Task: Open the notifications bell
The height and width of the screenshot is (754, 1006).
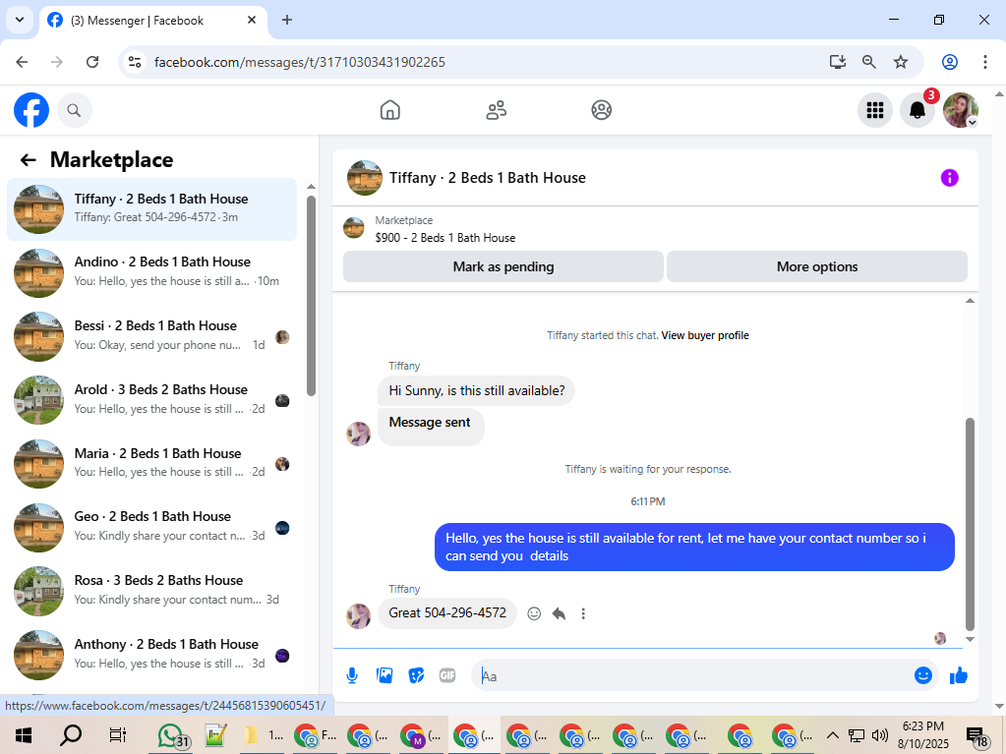Action: [917, 110]
